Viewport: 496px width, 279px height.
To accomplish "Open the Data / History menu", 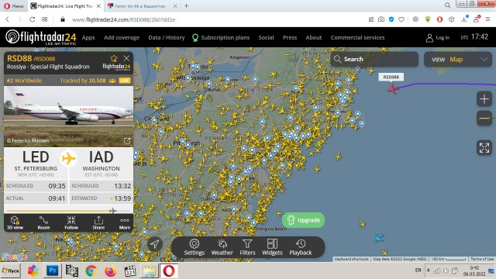I will point(167,38).
